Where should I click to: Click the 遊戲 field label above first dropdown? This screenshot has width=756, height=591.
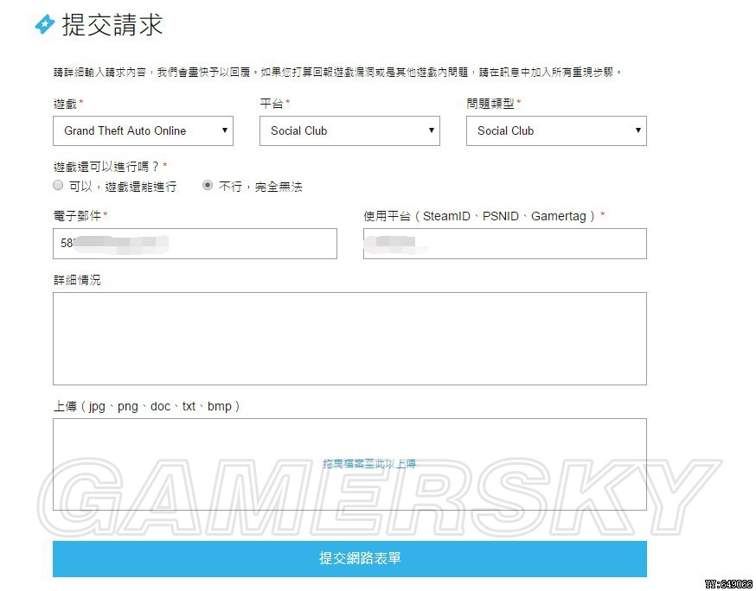pyautogui.click(x=65, y=104)
